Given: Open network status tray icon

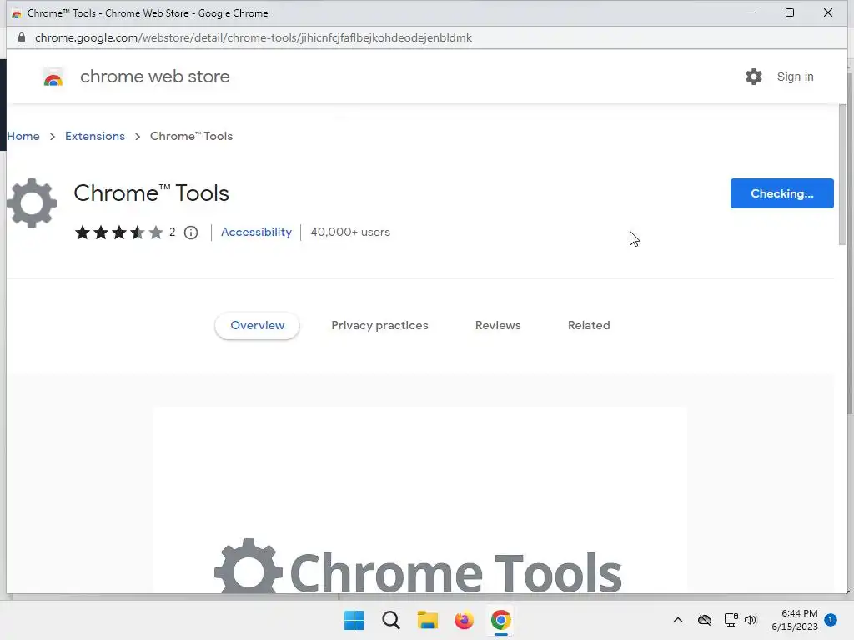Looking at the screenshot, I should [731, 620].
